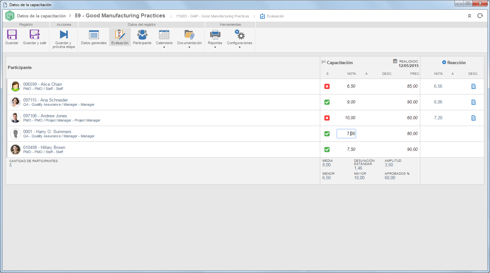Open 0001 - Harry O. Summers link
The height and width of the screenshot is (273, 490).
(47, 132)
